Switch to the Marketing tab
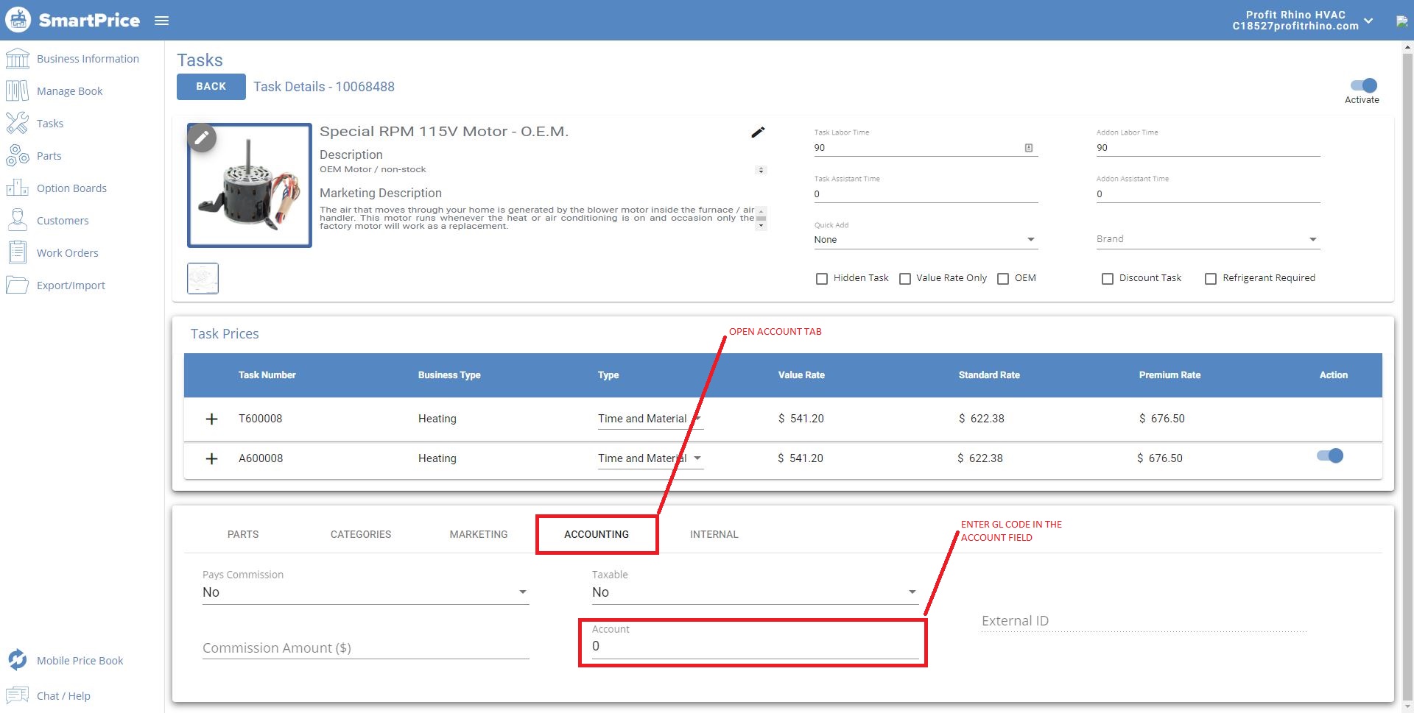 (478, 534)
